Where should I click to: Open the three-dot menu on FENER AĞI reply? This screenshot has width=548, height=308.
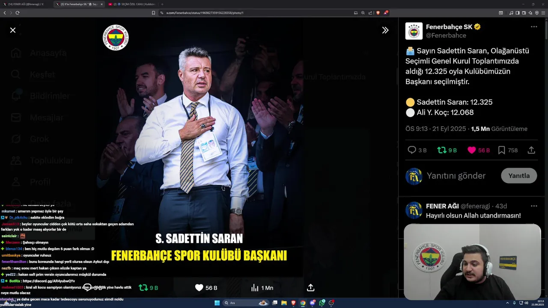pyautogui.click(x=534, y=206)
